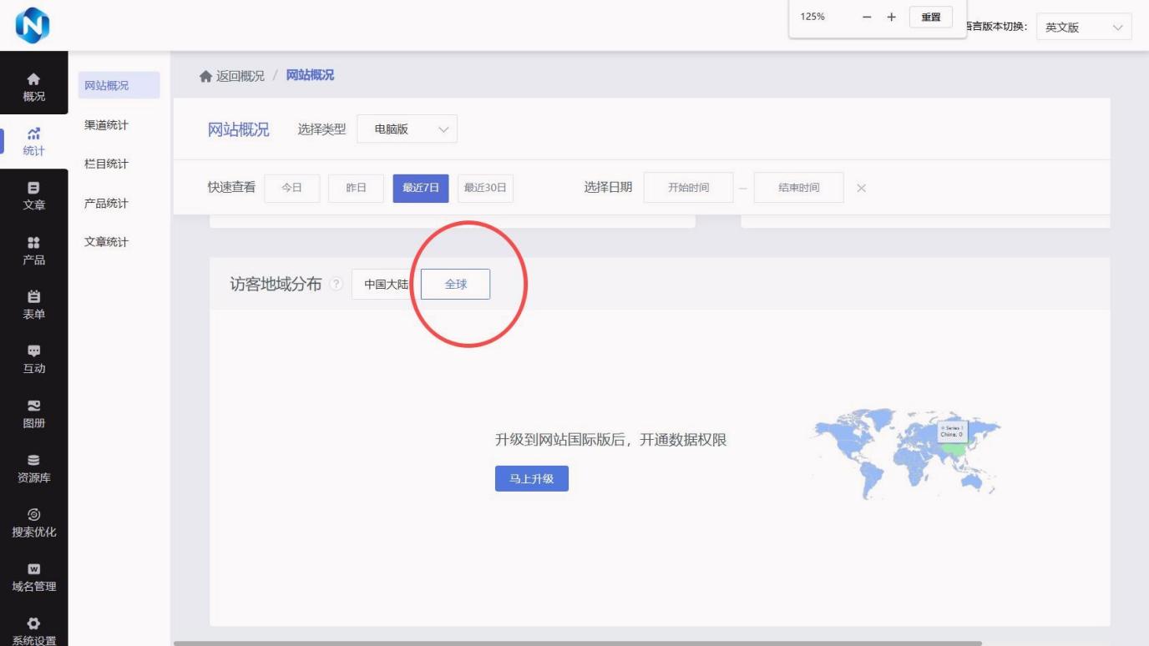The width and height of the screenshot is (1149, 646).
Task: Select the 文章 article sidebar icon
Action: [33, 195]
